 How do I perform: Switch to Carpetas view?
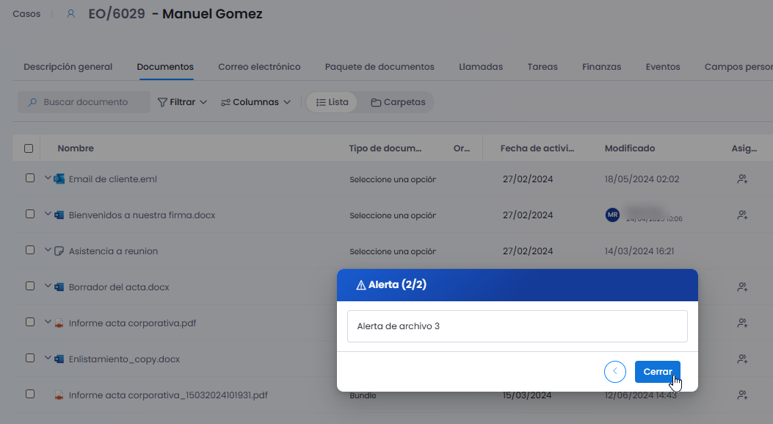point(398,102)
